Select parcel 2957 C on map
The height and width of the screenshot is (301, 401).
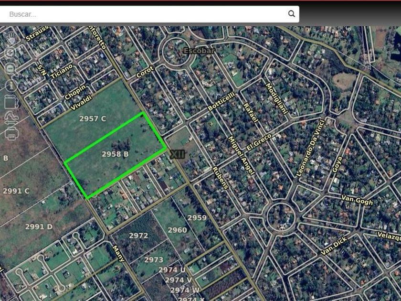(92, 119)
